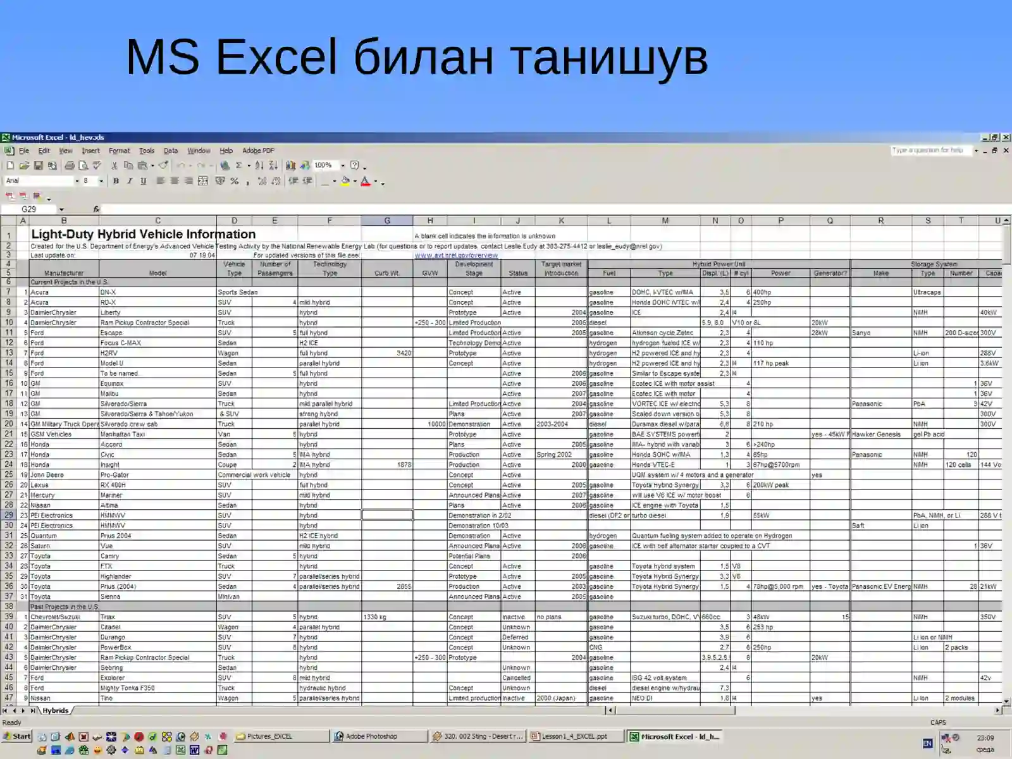Switch to Lesson1_4_EXCEL.ppt taskbar window
Screen dimensions: 1012x759
(576, 736)
